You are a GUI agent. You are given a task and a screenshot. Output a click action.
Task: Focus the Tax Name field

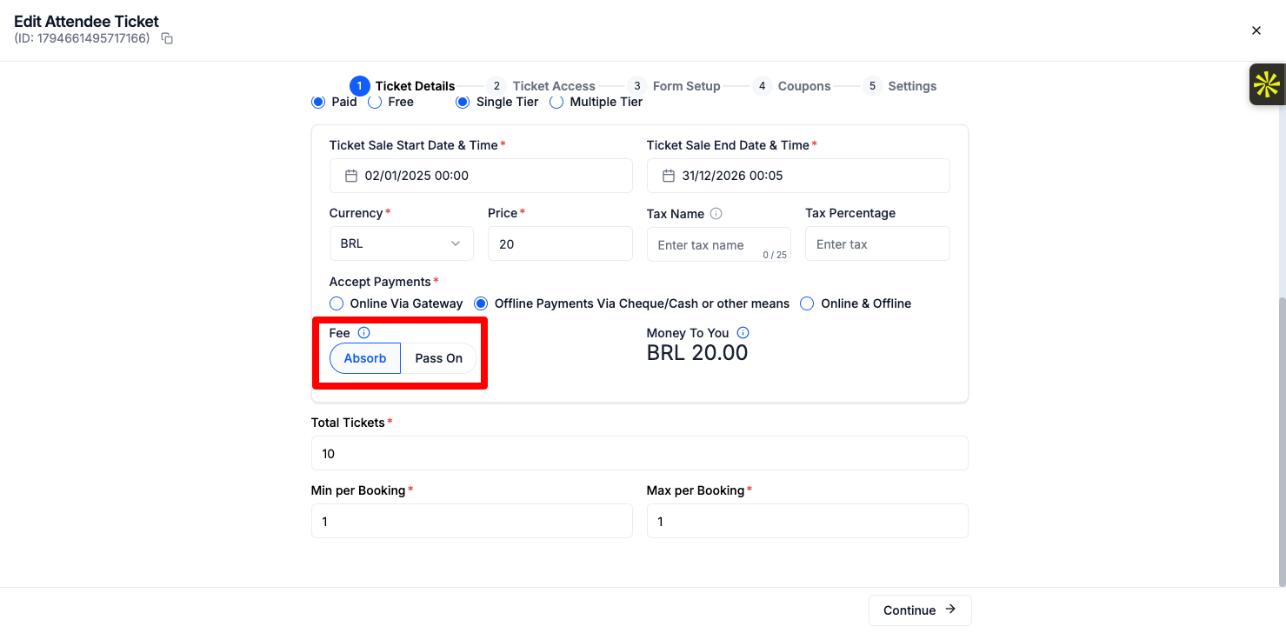point(719,244)
